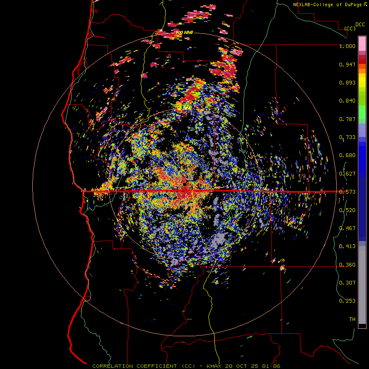Select the 0.520 scale value
The image size is (369, 369).
(x=347, y=210)
